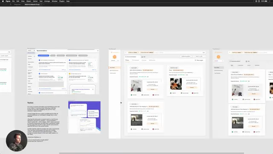Screen dimensions: 273x154
Task: Click the shoes product image in the middle frame
Action: [136, 86]
